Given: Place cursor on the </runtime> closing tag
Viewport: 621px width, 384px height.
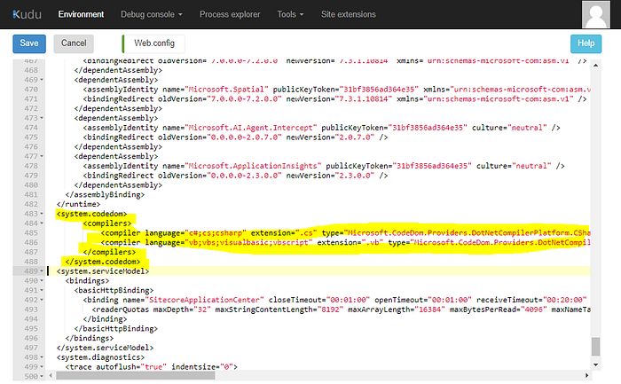Looking at the screenshot, I should (x=78, y=204).
